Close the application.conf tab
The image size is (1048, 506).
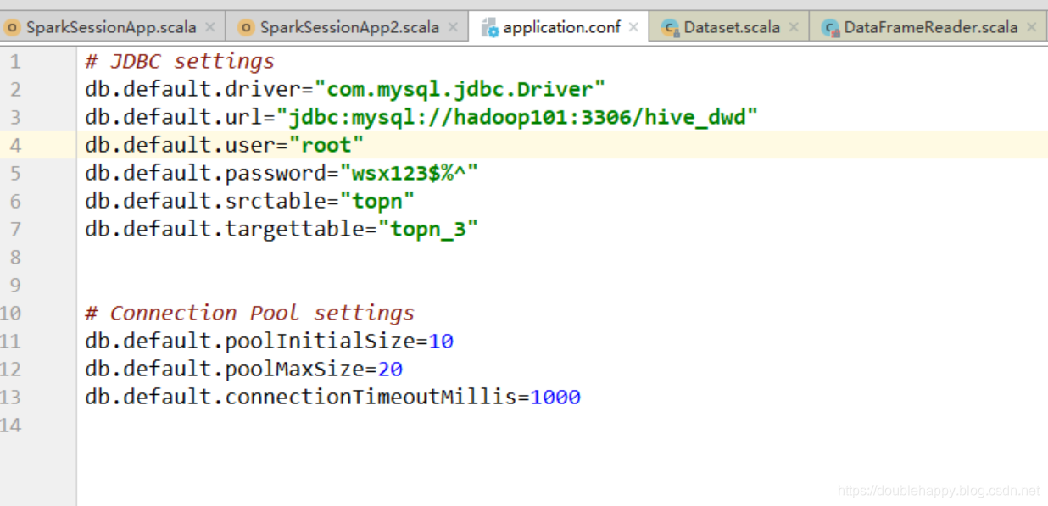pyautogui.click(x=633, y=27)
